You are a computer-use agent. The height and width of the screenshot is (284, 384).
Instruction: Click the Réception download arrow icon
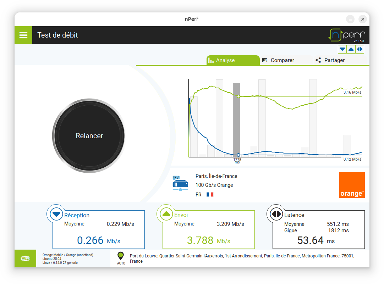[56, 214]
